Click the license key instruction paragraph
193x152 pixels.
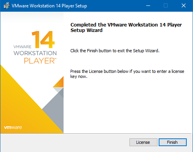coord(127,74)
